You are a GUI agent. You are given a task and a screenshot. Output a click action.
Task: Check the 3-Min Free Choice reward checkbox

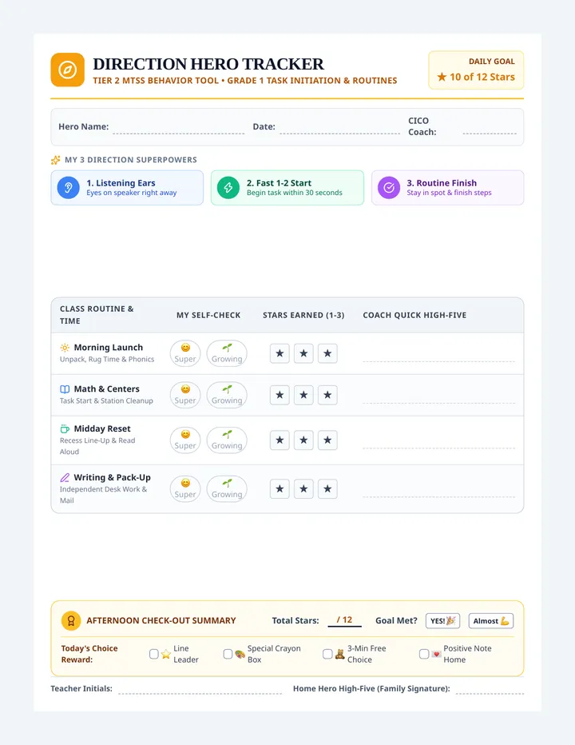327,654
